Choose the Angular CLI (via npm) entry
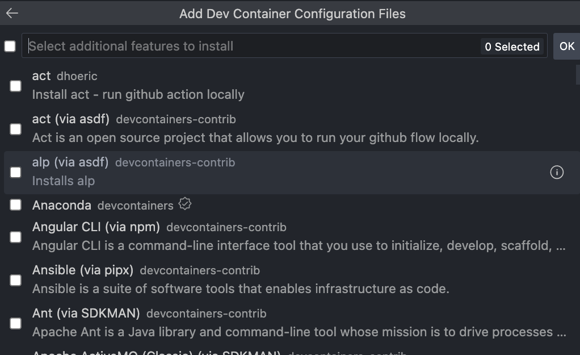The height and width of the screenshot is (355, 580). (96, 227)
